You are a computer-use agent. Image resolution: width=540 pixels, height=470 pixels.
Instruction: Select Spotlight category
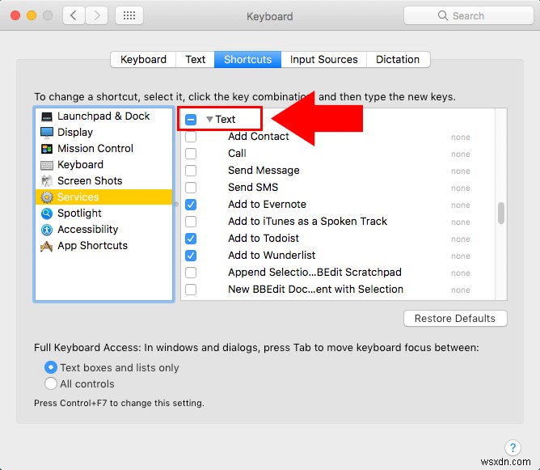(103, 214)
